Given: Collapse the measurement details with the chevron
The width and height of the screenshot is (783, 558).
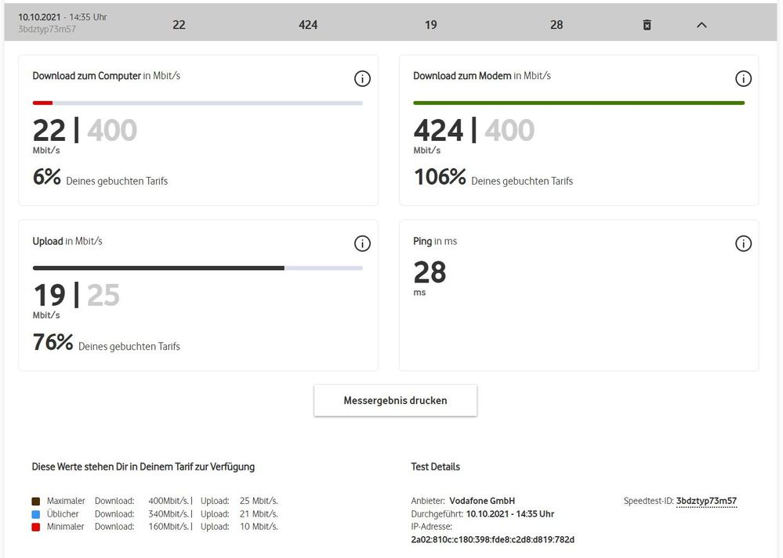Looking at the screenshot, I should pos(701,24).
